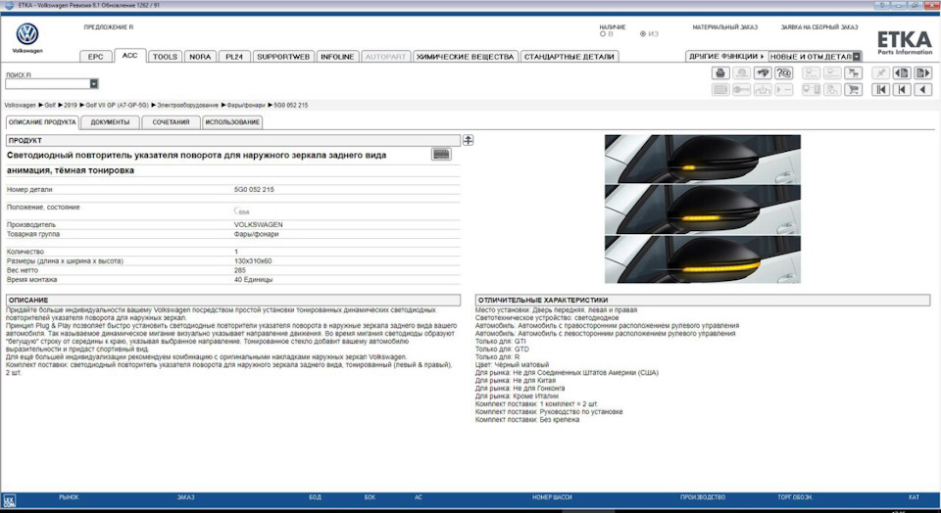
Task: Click greyed person icon left of single cart
Action: 832,90
